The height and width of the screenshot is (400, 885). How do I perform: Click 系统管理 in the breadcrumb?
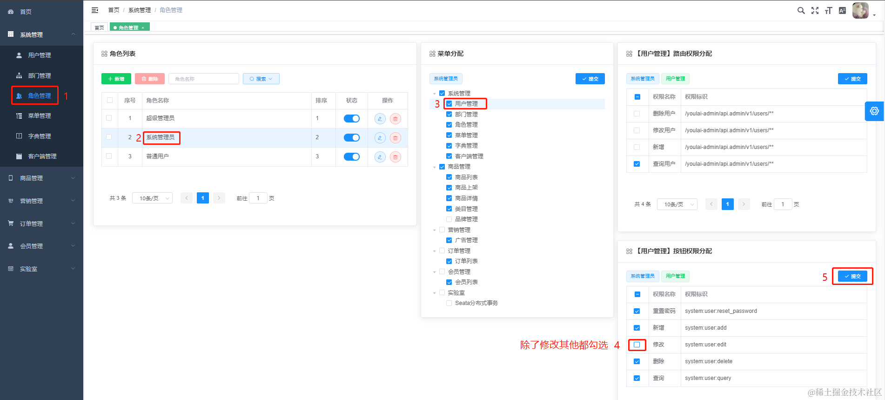point(140,10)
